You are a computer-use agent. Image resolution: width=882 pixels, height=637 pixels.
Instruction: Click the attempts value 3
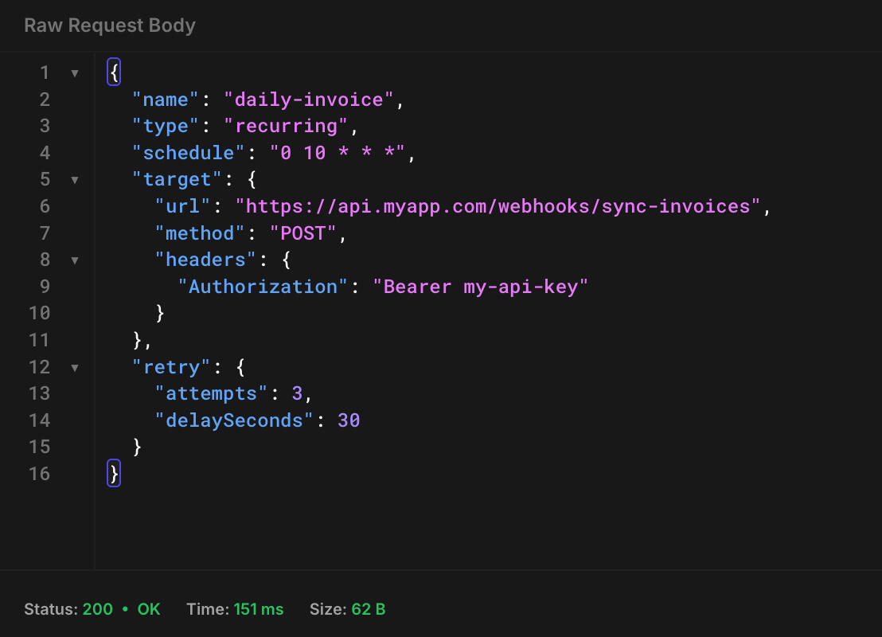click(297, 393)
